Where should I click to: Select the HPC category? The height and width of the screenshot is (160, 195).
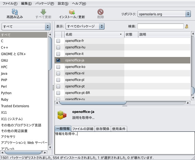tap(24, 67)
